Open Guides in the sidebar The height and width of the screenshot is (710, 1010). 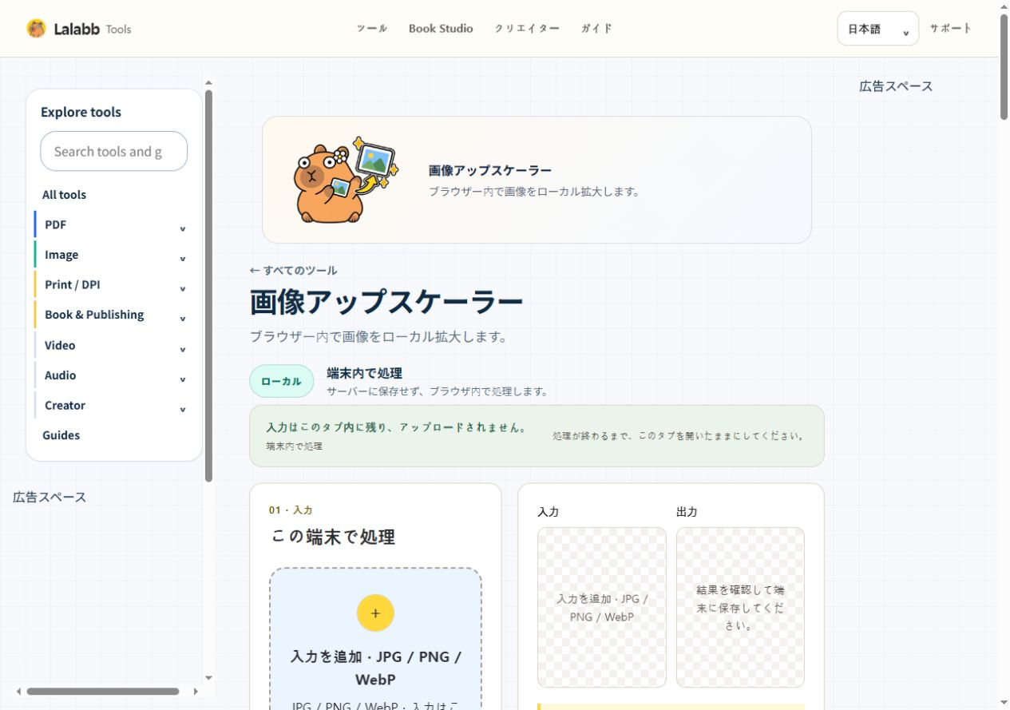tap(61, 435)
